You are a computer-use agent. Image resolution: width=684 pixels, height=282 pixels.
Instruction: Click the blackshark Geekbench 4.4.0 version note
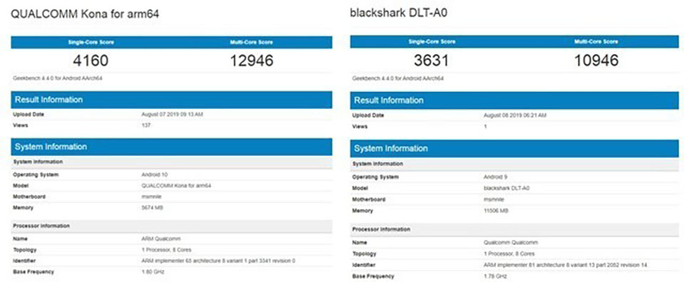(398, 79)
